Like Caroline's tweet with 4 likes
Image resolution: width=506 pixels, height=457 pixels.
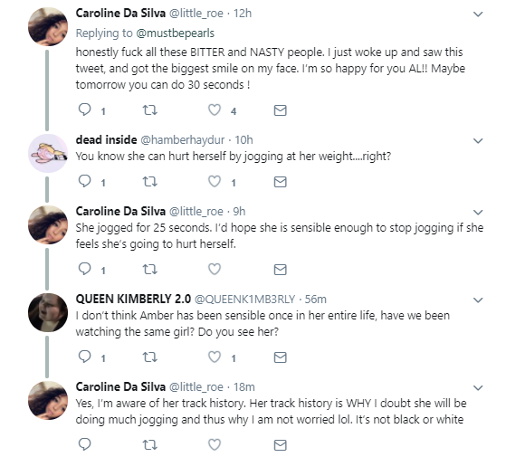click(215, 110)
